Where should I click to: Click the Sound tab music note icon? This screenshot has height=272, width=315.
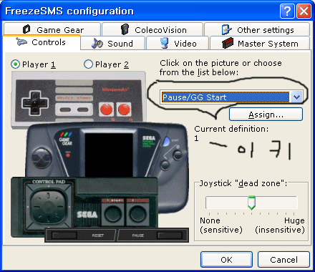pos(97,43)
